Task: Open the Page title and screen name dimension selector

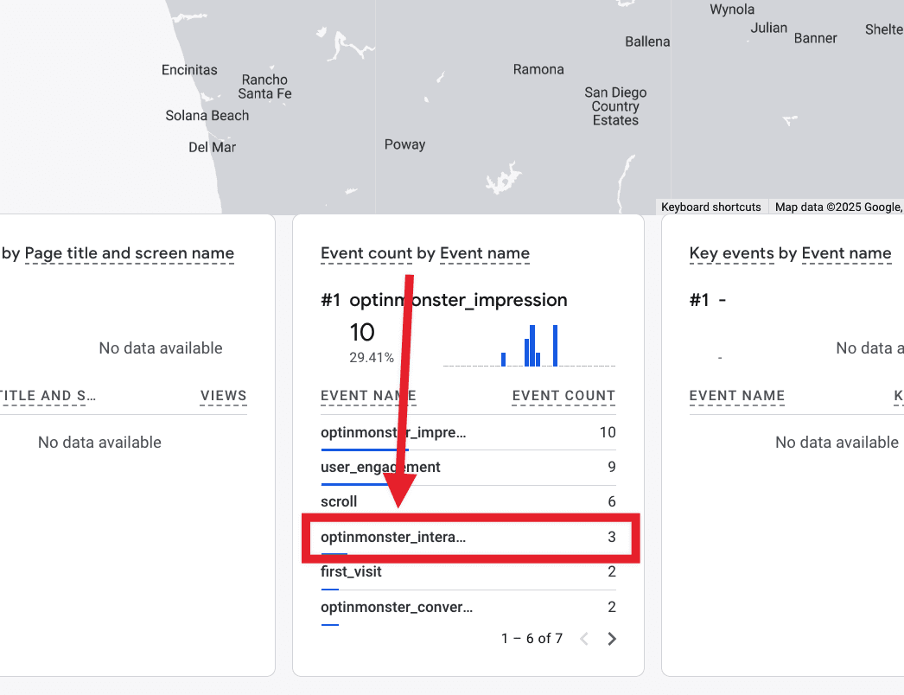Action: 128,253
